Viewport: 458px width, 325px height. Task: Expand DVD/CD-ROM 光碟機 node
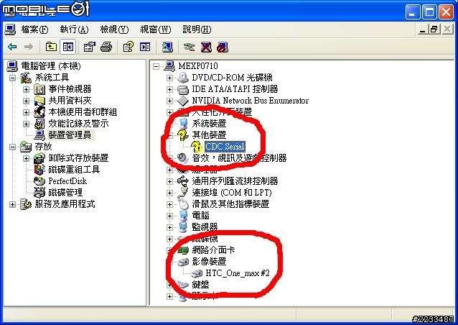click(169, 78)
